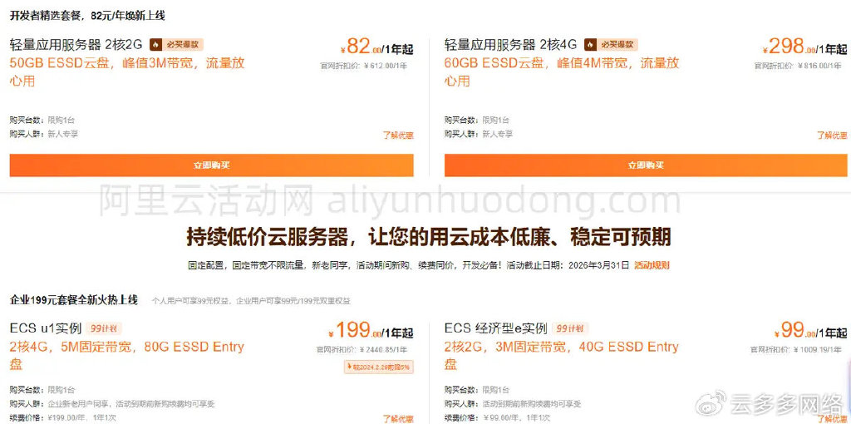Click the 60GB ESSD云盘 description text

tap(562, 71)
